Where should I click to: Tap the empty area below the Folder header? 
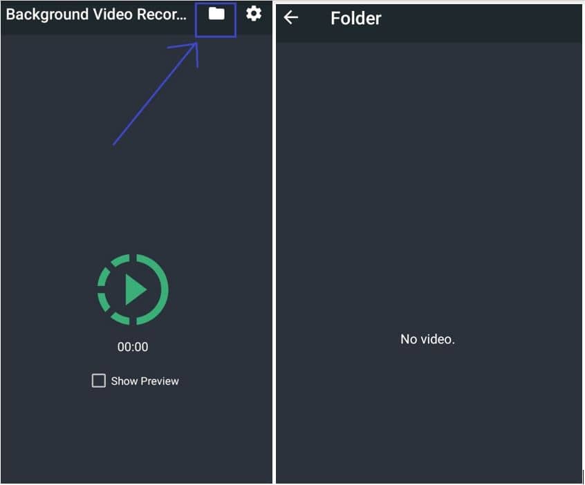[429, 149]
